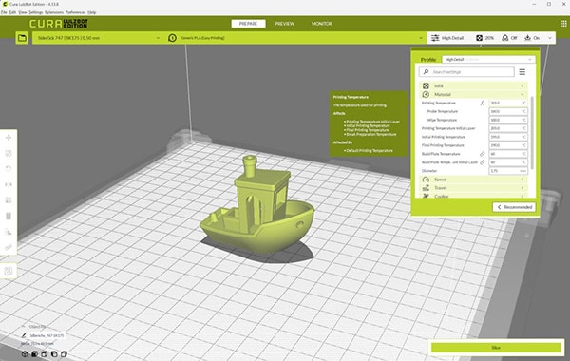
Task: Click the trash can icon in left toolbar
Action: (x=9, y=216)
